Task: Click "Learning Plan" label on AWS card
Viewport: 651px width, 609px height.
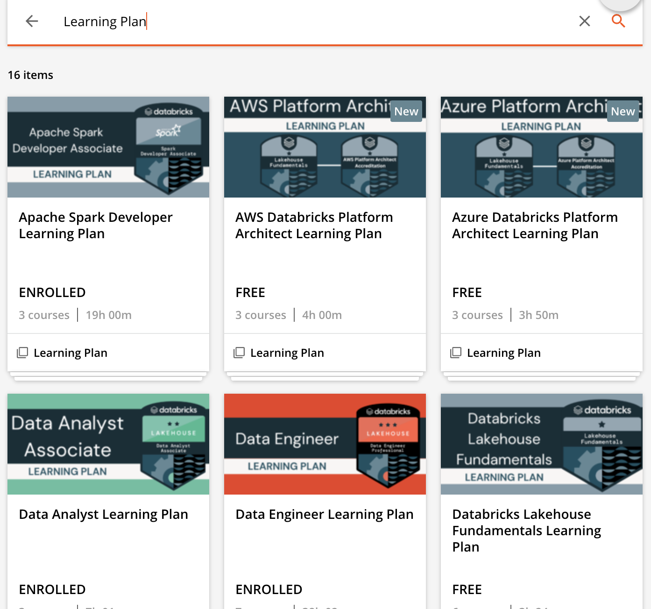Action: tap(287, 353)
